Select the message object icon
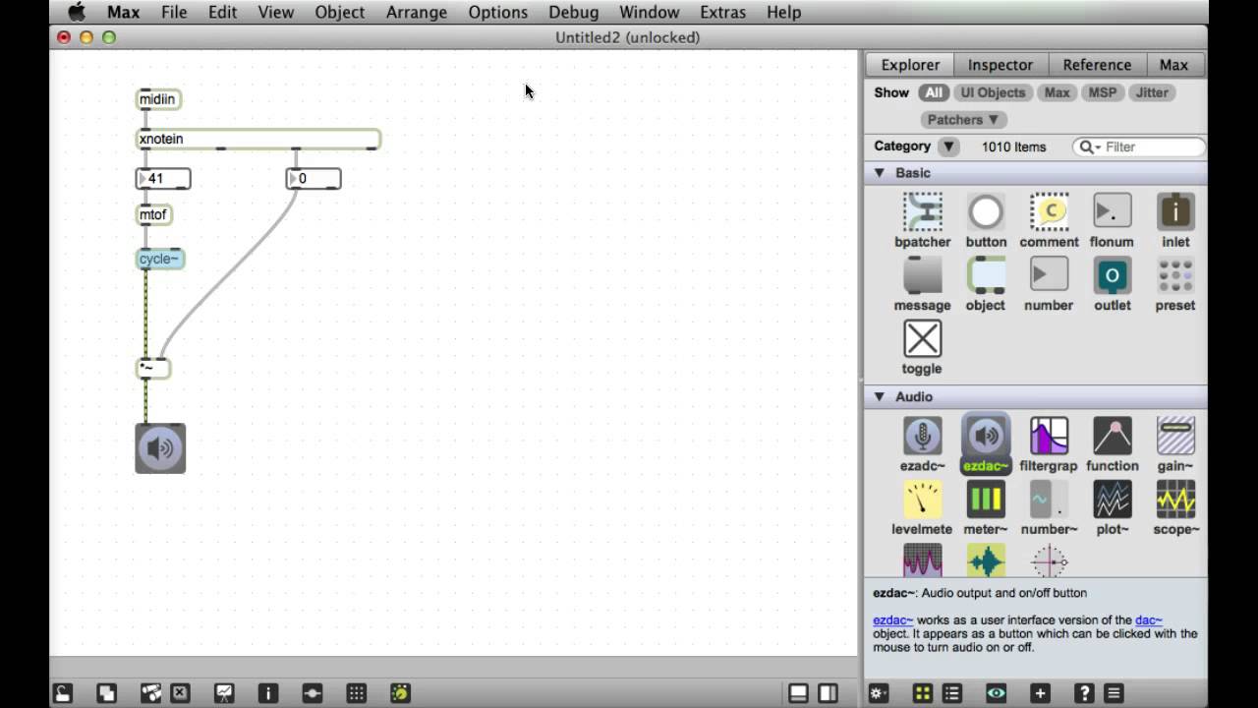Image resolution: width=1258 pixels, height=708 pixels. pos(923,275)
